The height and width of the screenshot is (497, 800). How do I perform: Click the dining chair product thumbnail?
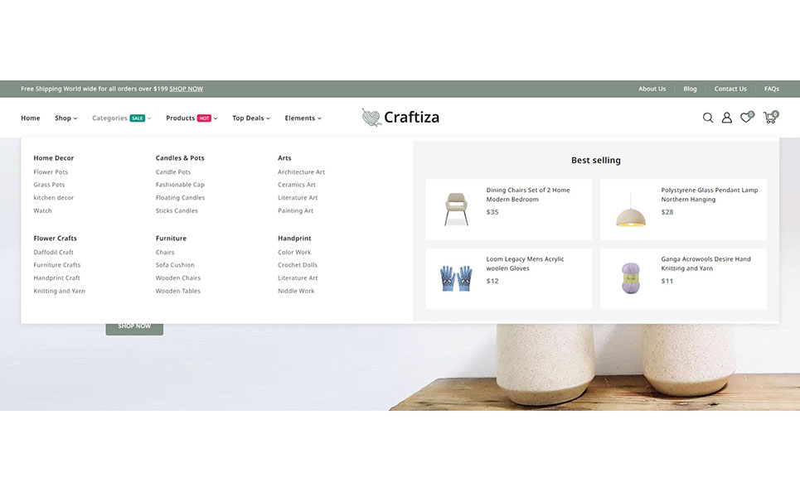tap(456, 210)
